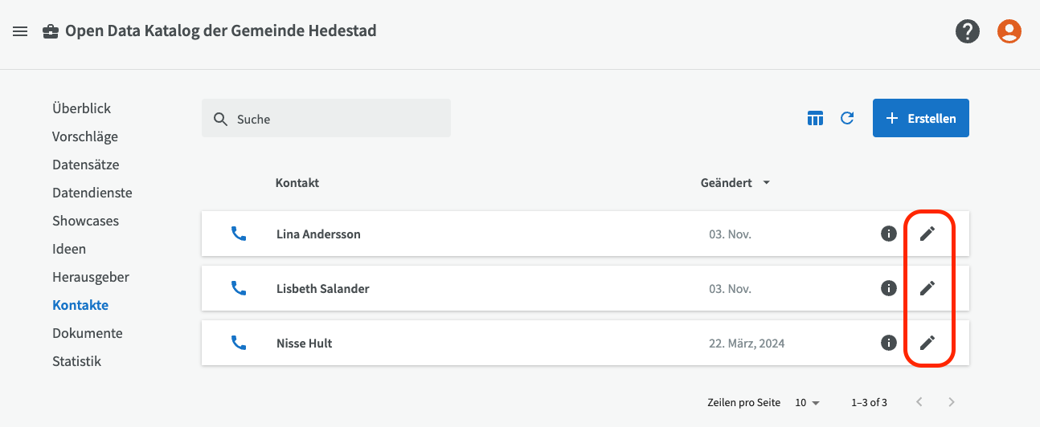Navigate to Herausgeber section

point(91,277)
